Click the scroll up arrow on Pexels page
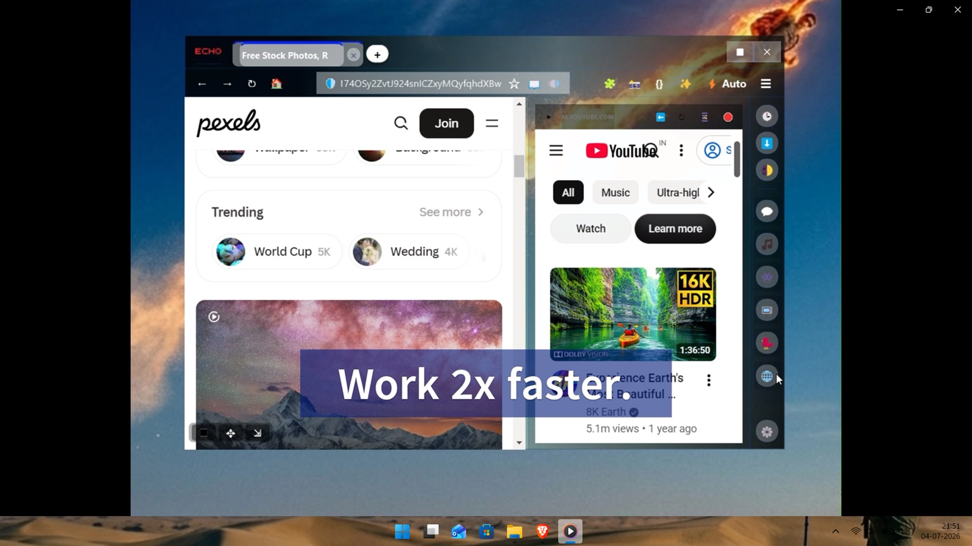The width and height of the screenshot is (972, 546). 519,104
